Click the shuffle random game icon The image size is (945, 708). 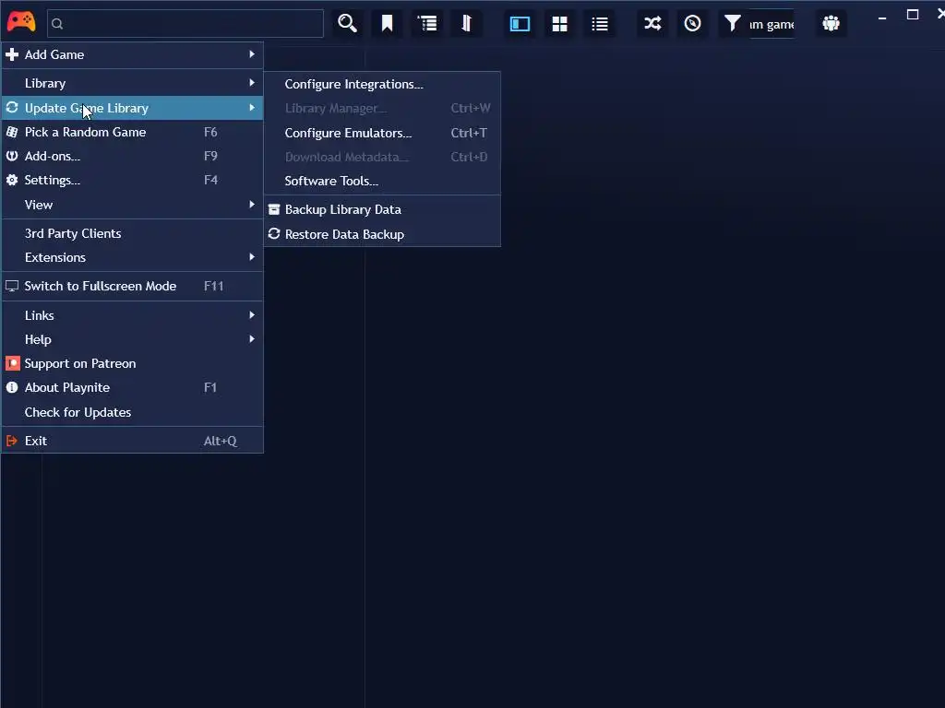652,23
